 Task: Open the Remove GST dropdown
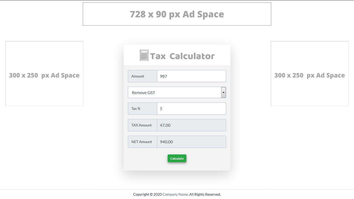177,93
